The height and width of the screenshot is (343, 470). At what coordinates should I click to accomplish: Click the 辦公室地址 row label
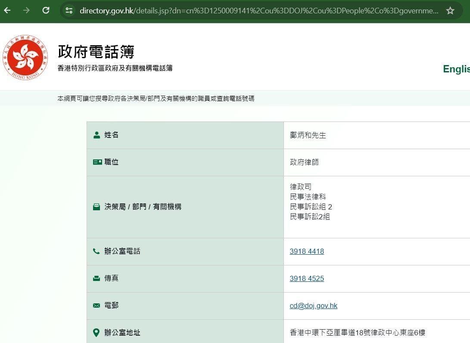click(x=122, y=333)
